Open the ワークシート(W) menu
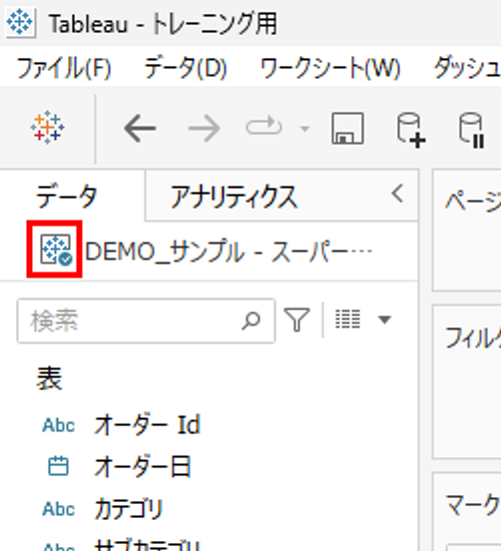This screenshot has height=551, width=501. pos(330,68)
